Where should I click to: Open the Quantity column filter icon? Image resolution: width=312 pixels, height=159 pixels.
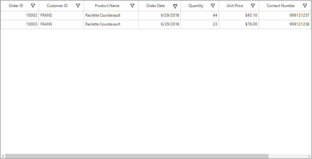(x=213, y=6)
